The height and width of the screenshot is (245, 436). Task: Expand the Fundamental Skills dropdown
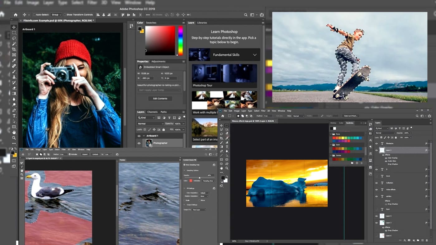pos(254,55)
